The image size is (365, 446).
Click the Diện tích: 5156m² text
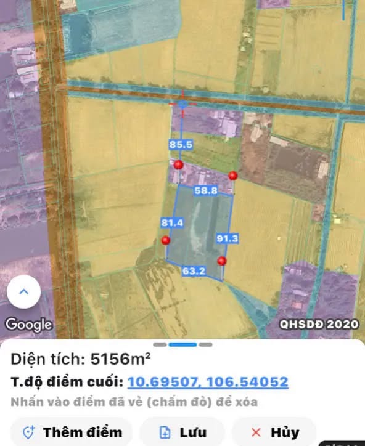(x=81, y=359)
